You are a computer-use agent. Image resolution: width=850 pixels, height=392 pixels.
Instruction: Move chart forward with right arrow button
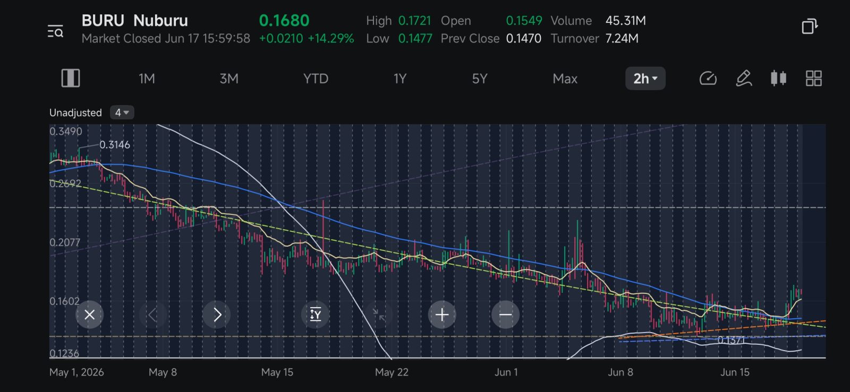pos(217,315)
